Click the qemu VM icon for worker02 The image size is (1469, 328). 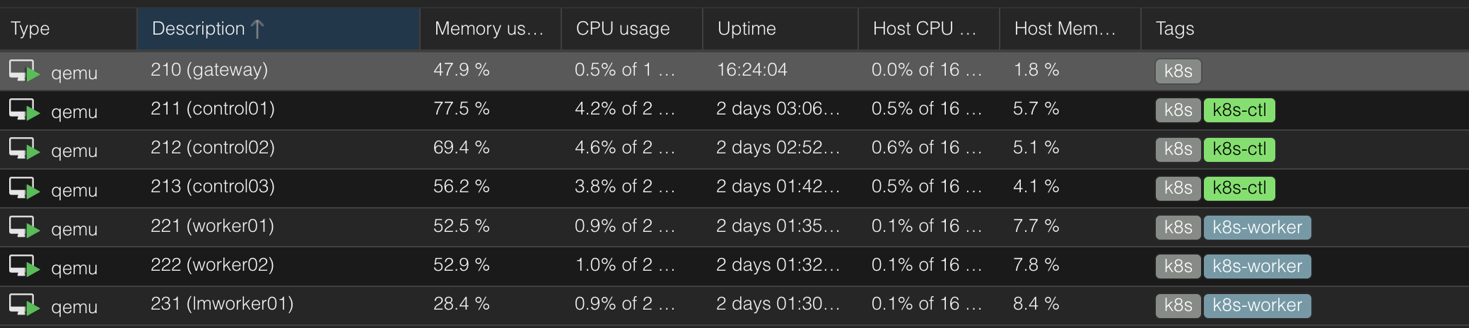tap(24, 266)
